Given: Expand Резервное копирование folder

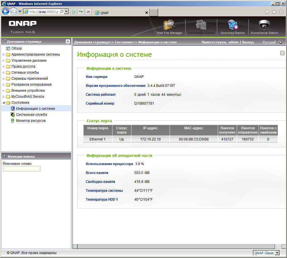Looking at the screenshot, I should (3, 85).
